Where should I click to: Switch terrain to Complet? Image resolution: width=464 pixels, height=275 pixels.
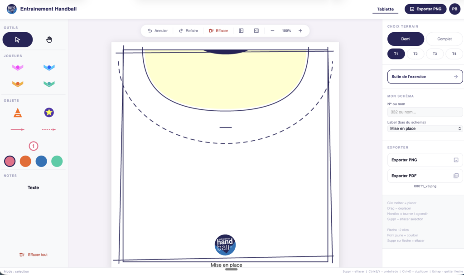[x=444, y=39]
